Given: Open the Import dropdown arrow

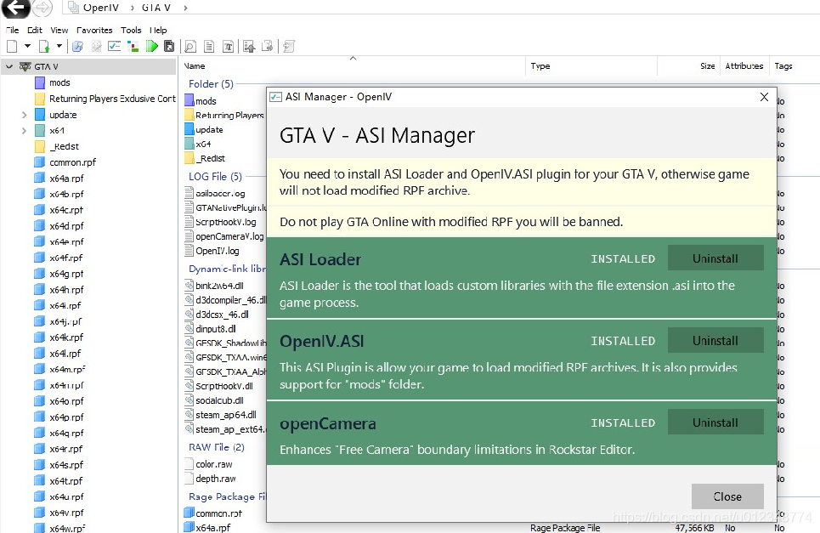Looking at the screenshot, I should [x=59, y=46].
